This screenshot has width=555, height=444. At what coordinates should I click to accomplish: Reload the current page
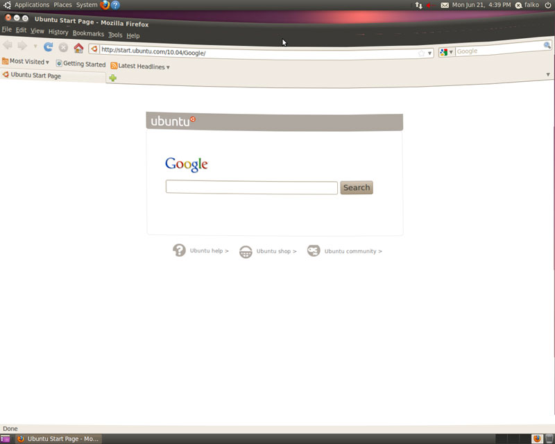tap(49, 46)
